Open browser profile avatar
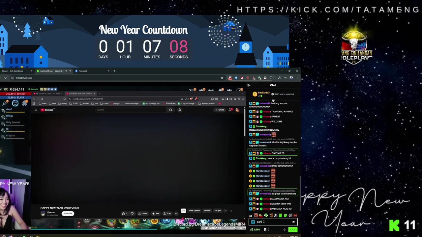Viewport: 422px width, 237px height. point(291,78)
